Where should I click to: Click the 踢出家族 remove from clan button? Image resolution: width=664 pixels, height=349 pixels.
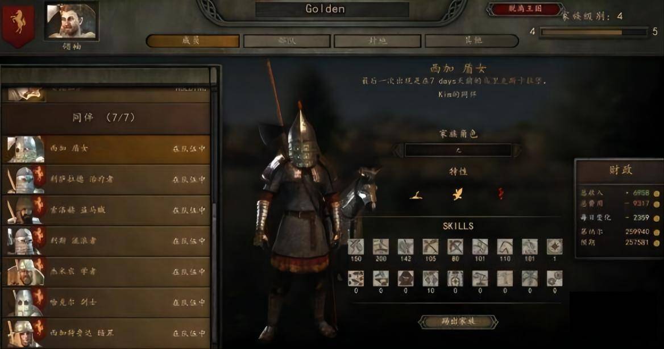click(x=458, y=322)
